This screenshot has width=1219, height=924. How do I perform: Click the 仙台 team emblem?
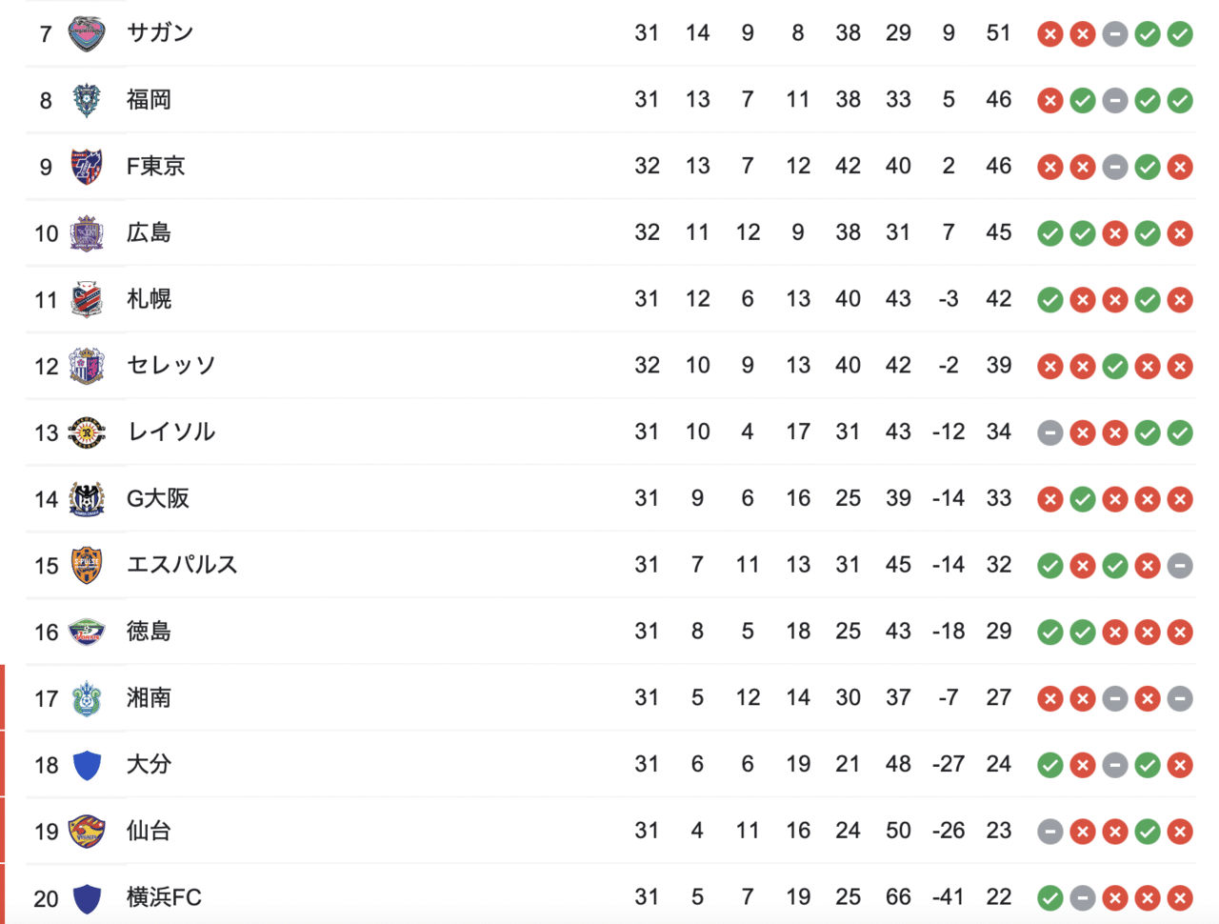87,832
